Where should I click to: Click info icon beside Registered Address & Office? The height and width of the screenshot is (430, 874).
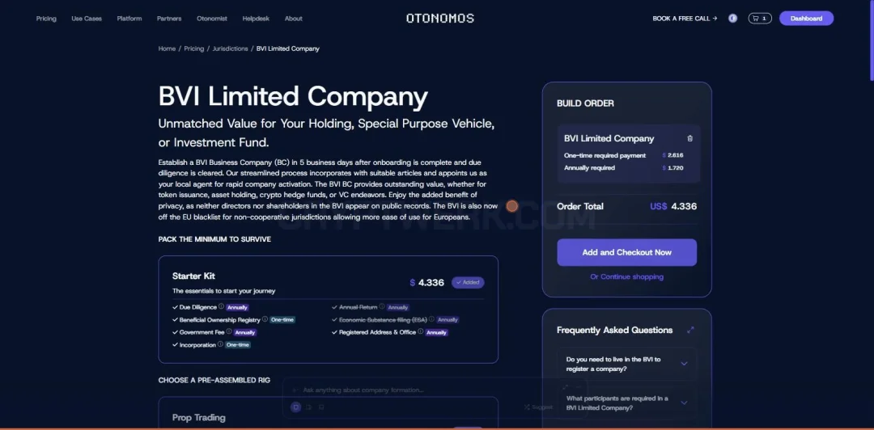(x=421, y=331)
